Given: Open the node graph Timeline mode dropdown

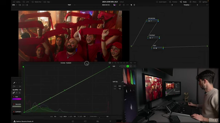Looking at the screenshot, I should 187,5.
